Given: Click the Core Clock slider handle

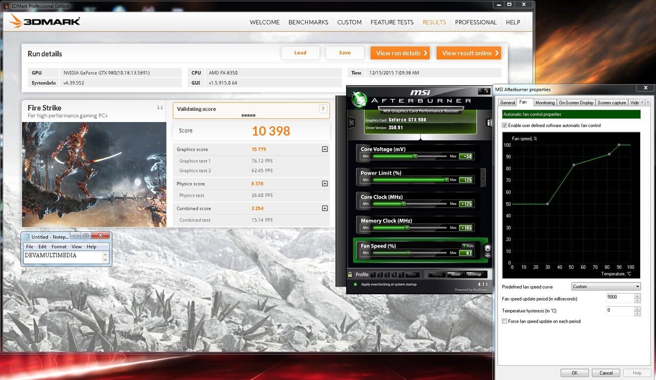Looking at the screenshot, I should (x=404, y=204).
